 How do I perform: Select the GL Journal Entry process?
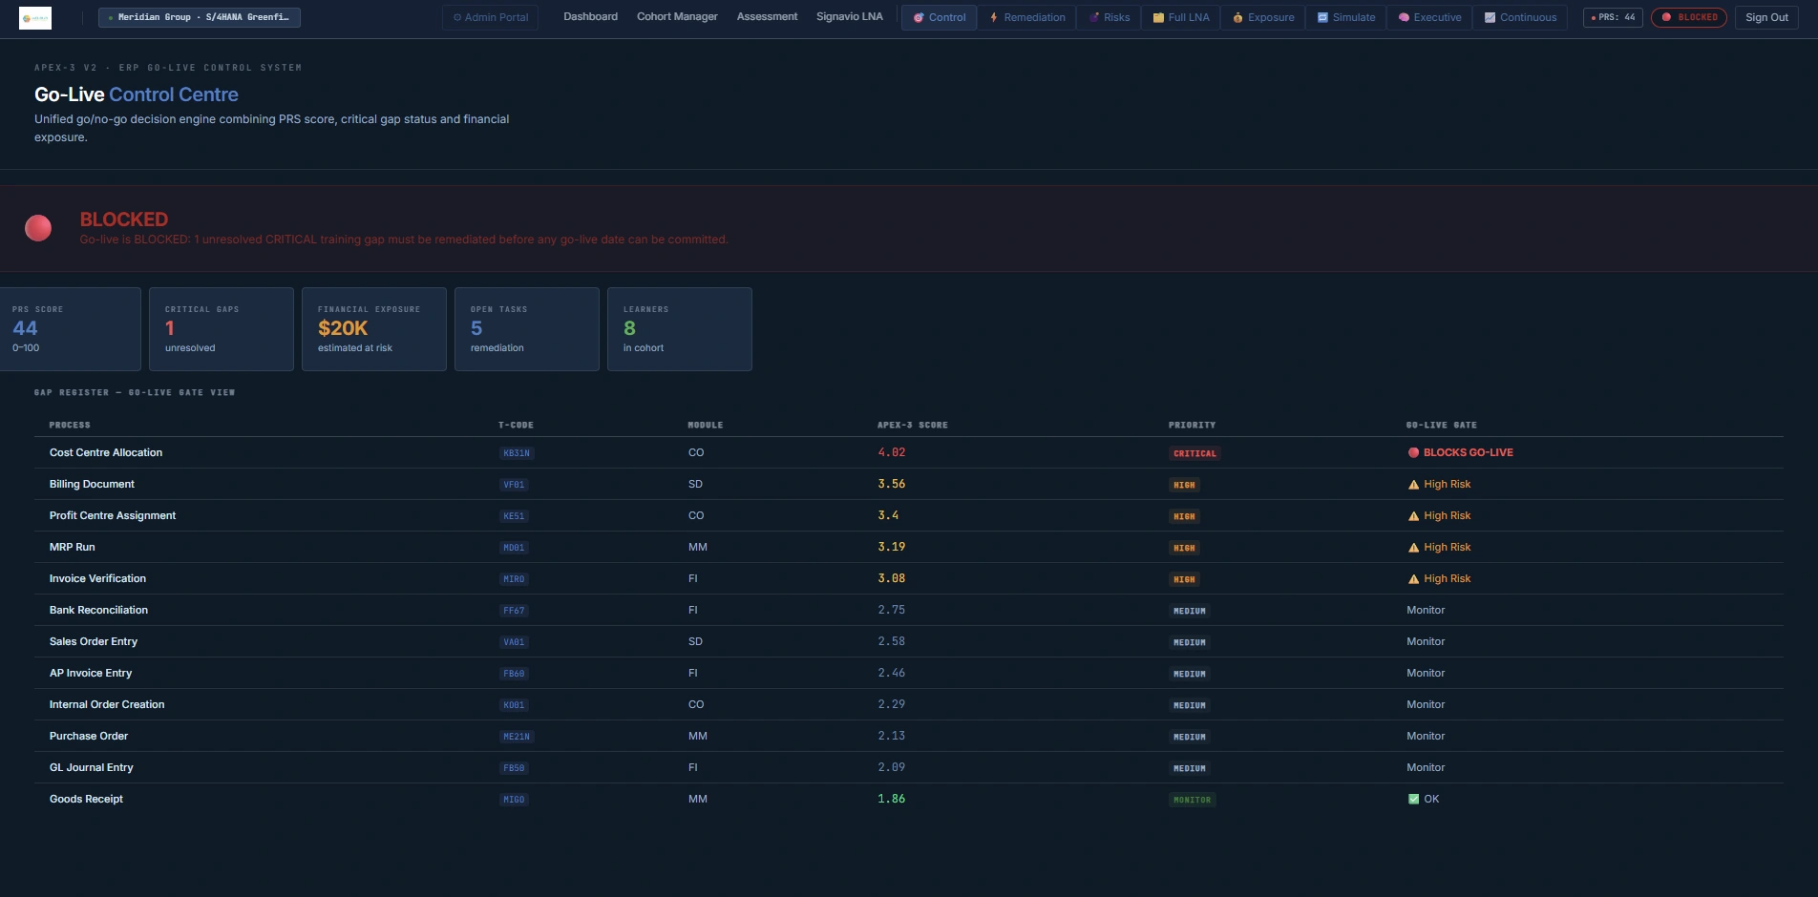[92, 767]
